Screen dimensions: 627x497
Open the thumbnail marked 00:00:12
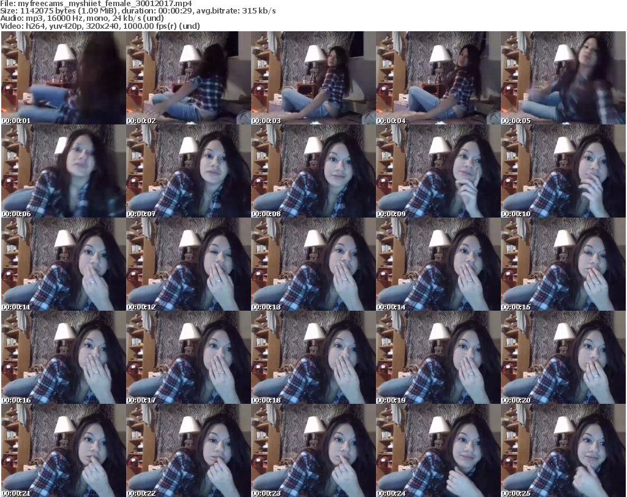tap(189, 264)
